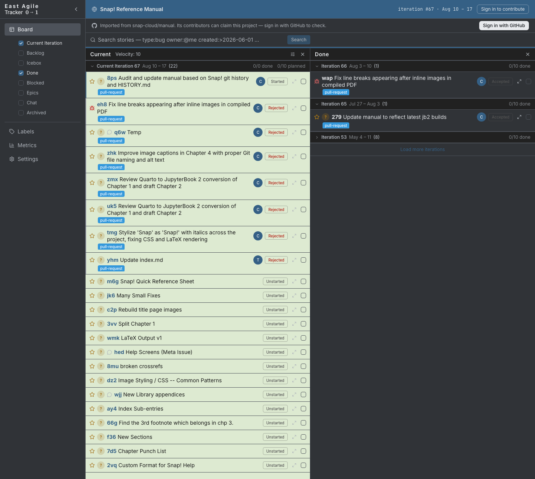Expand story 279 Update manual in Done panel

(519, 117)
